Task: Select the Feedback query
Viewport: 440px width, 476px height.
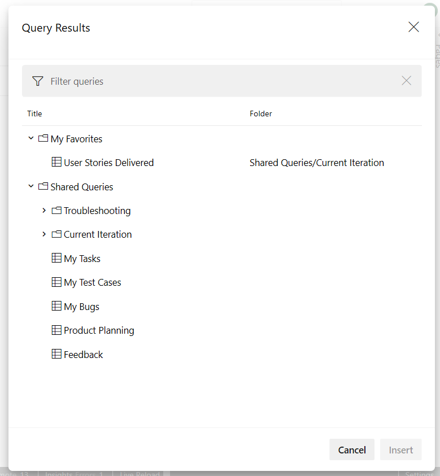Action: coord(84,355)
